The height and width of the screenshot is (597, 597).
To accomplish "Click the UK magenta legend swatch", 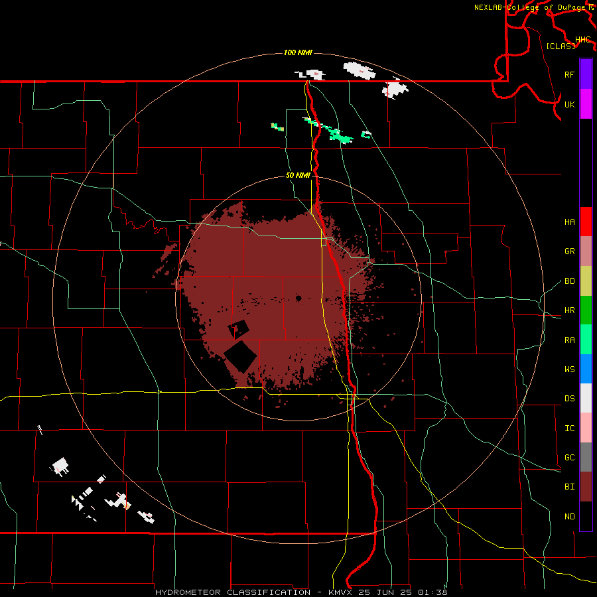I will 586,104.
